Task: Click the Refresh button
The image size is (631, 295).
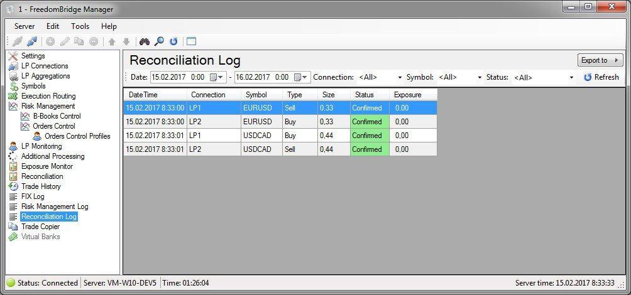Action: pyautogui.click(x=601, y=77)
